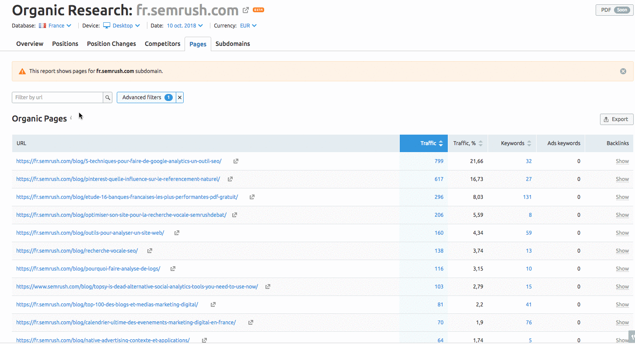The width and height of the screenshot is (635, 344).
Task: Click keywords count 41
Action: coord(529,305)
